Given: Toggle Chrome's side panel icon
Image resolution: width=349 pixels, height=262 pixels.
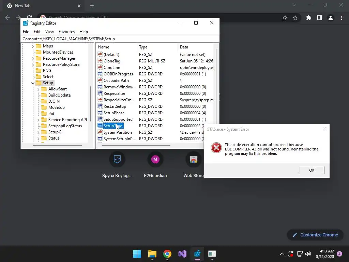Looking at the screenshot, I should (x=320, y=18).
